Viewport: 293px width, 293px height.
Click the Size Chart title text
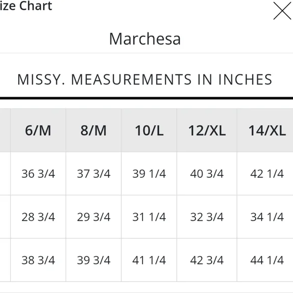tap(26, 6)
